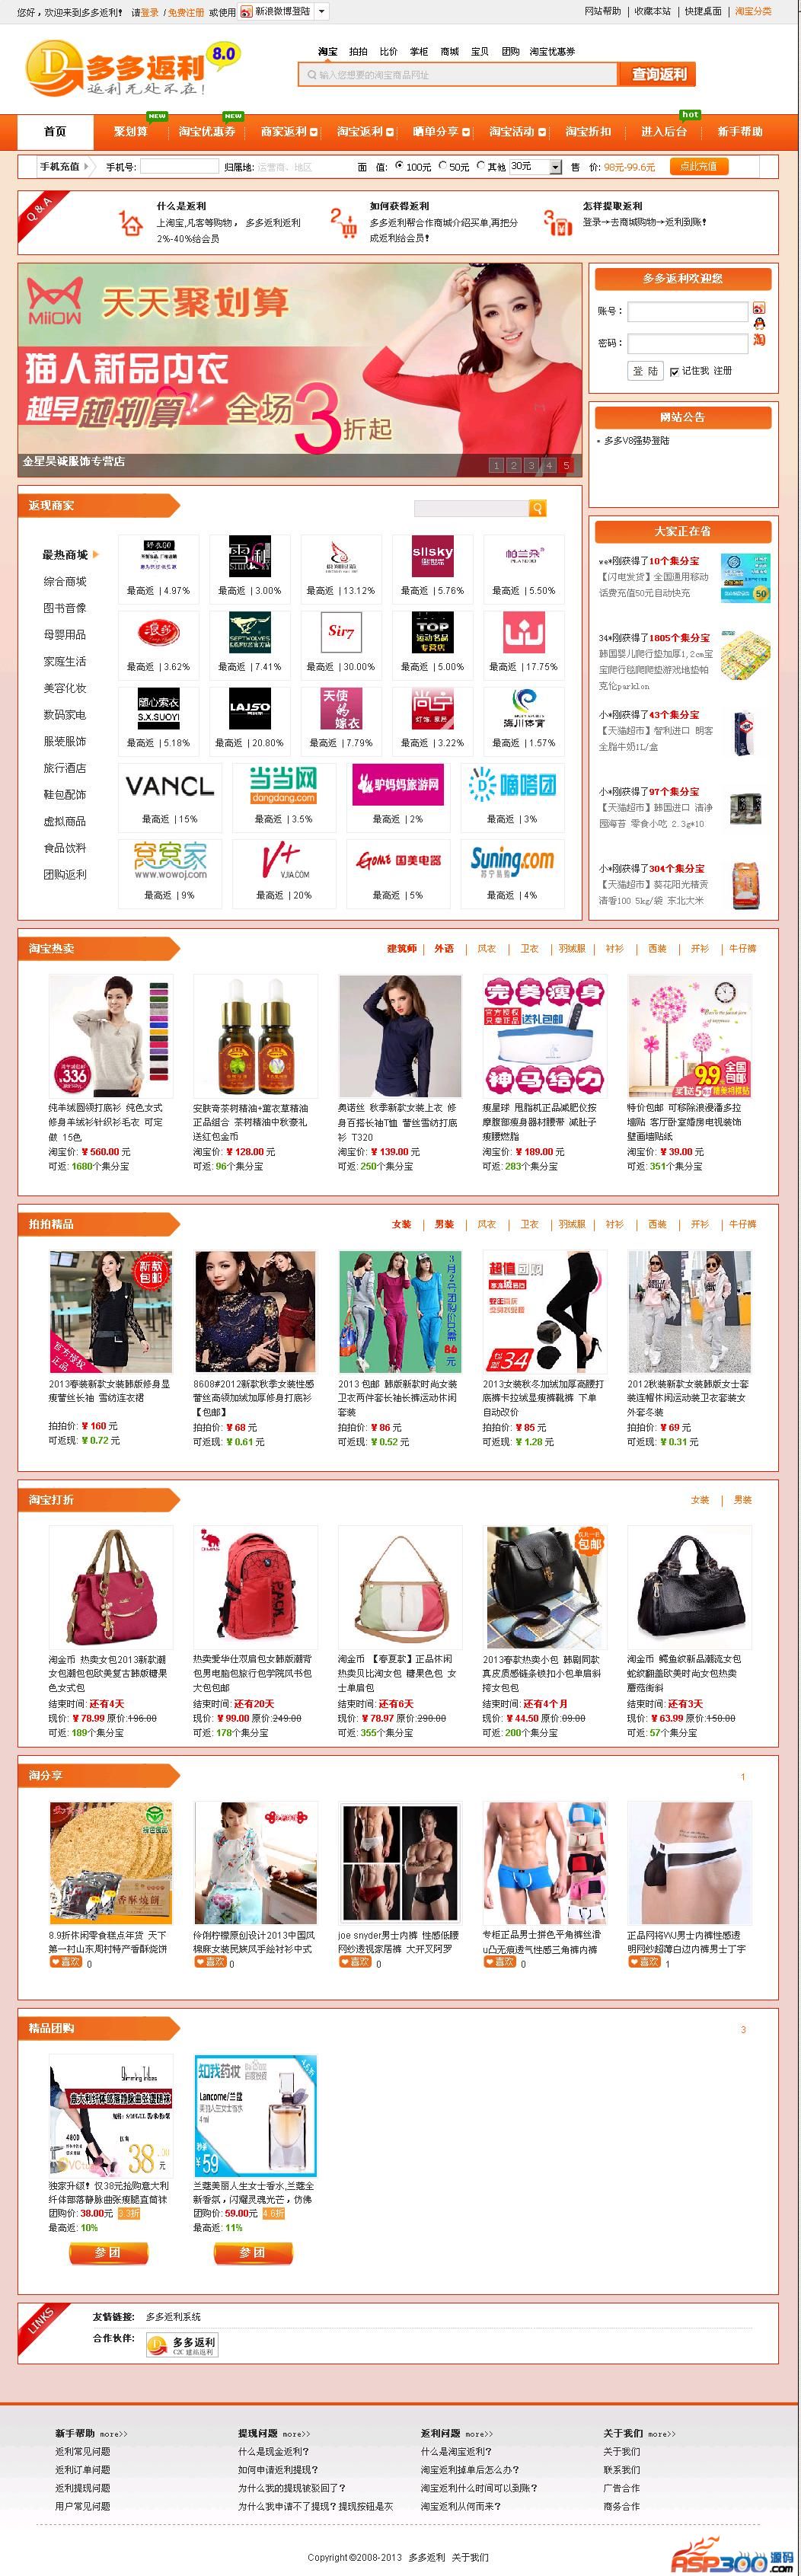Image resolution: width=801 pixels, height=2576 pixels.
Task: Click the QQ penguin login icon
Action: tap(759, 324)
